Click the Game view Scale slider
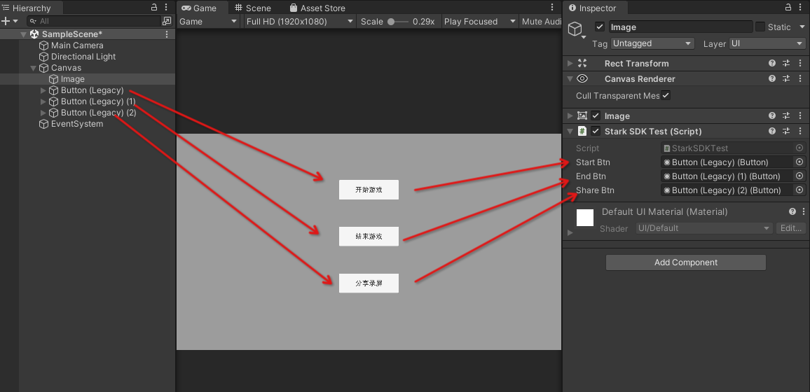 click(397, 22)
